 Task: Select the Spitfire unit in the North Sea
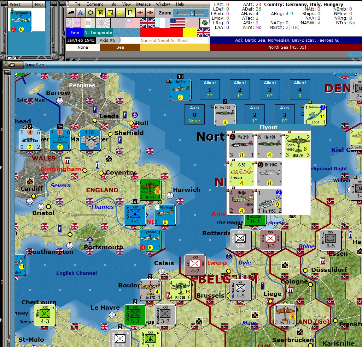(180, 90)
